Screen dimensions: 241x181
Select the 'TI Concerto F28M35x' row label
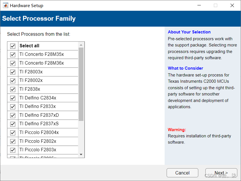pos(42,54)
